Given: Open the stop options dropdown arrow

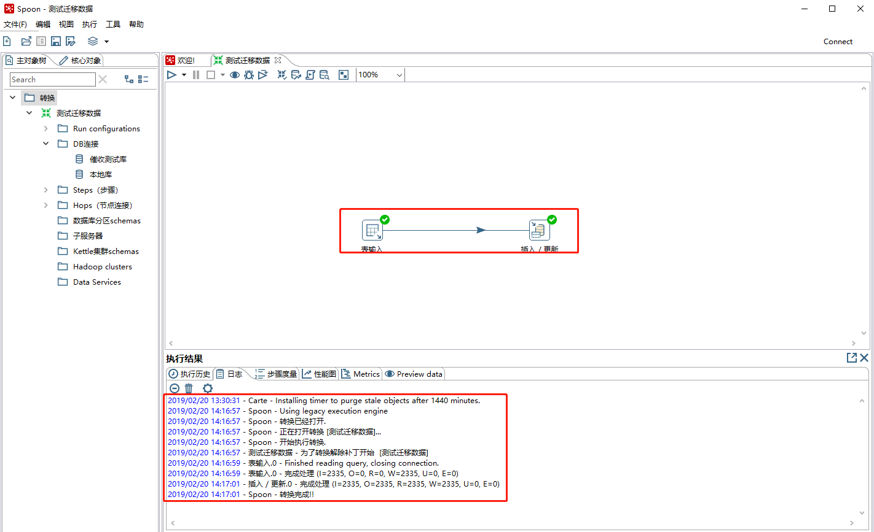Looking at the screenshot, I should 222,75.
